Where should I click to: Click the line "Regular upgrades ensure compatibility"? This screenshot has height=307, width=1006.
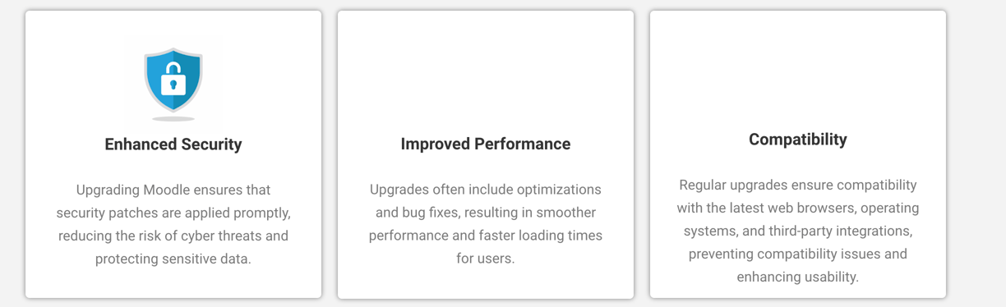point(798,185)
